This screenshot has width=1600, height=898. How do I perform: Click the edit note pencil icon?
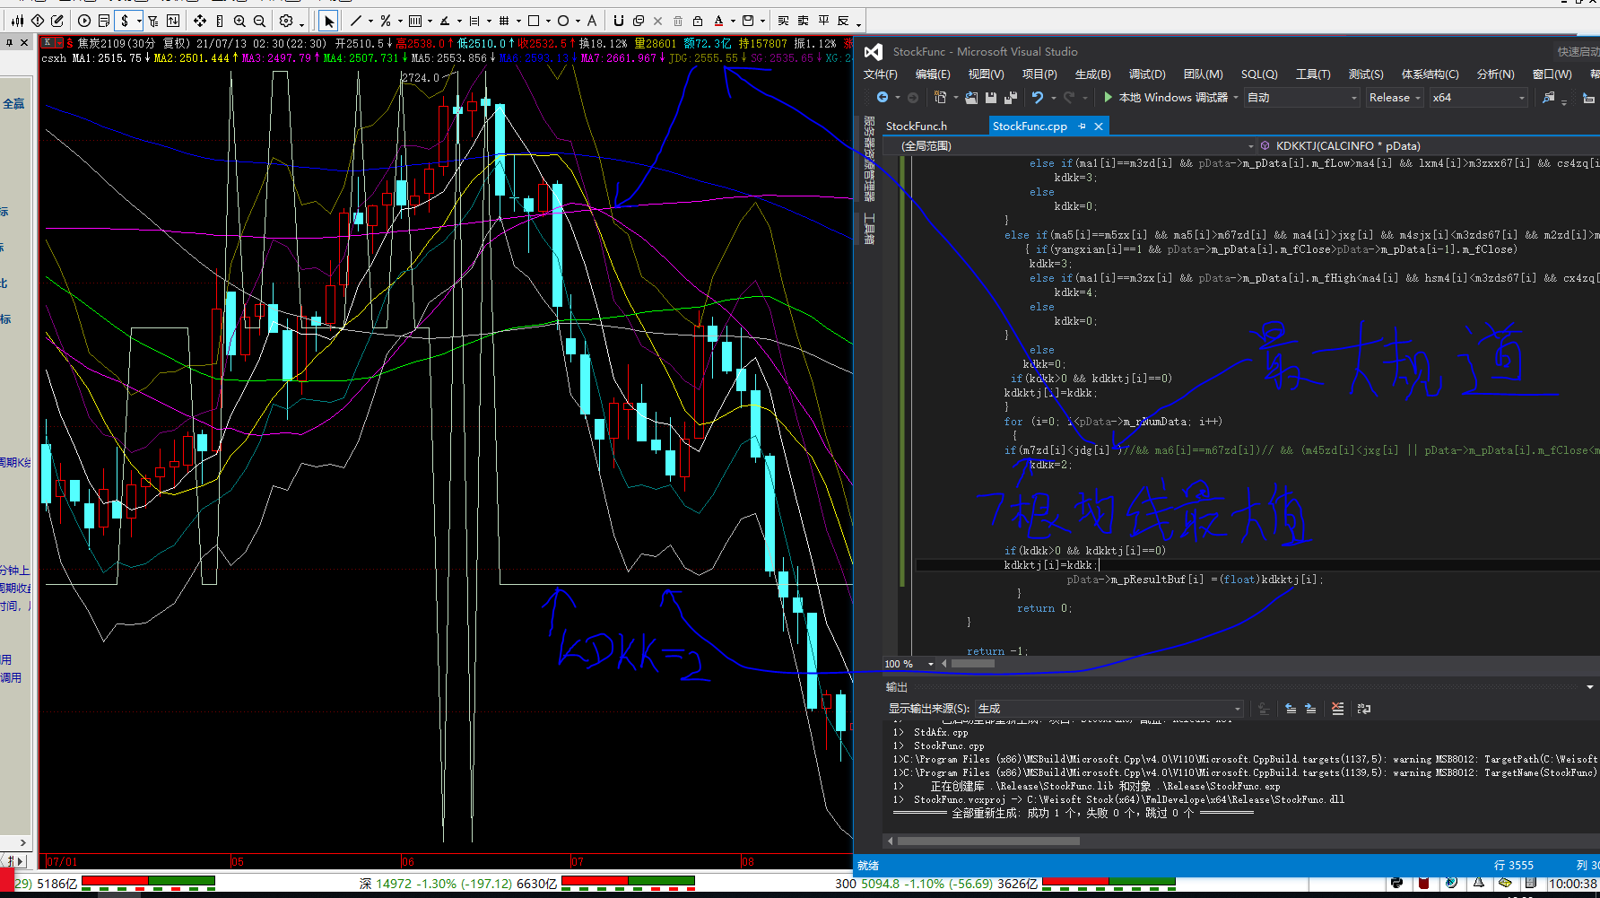click(x=57, y=21)
